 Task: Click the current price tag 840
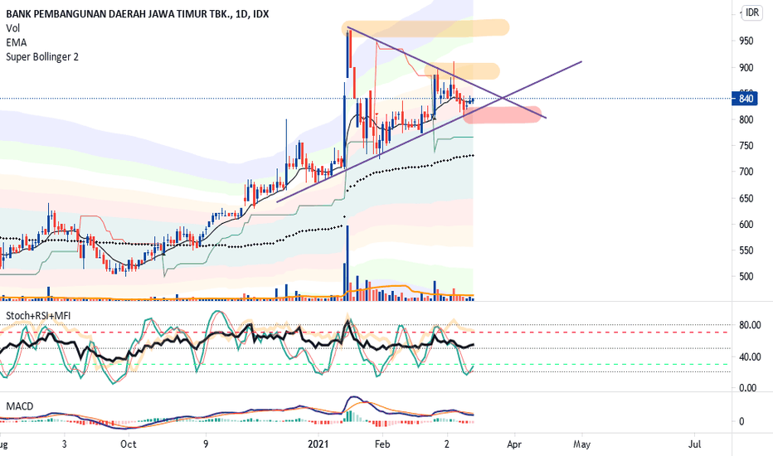746,99
